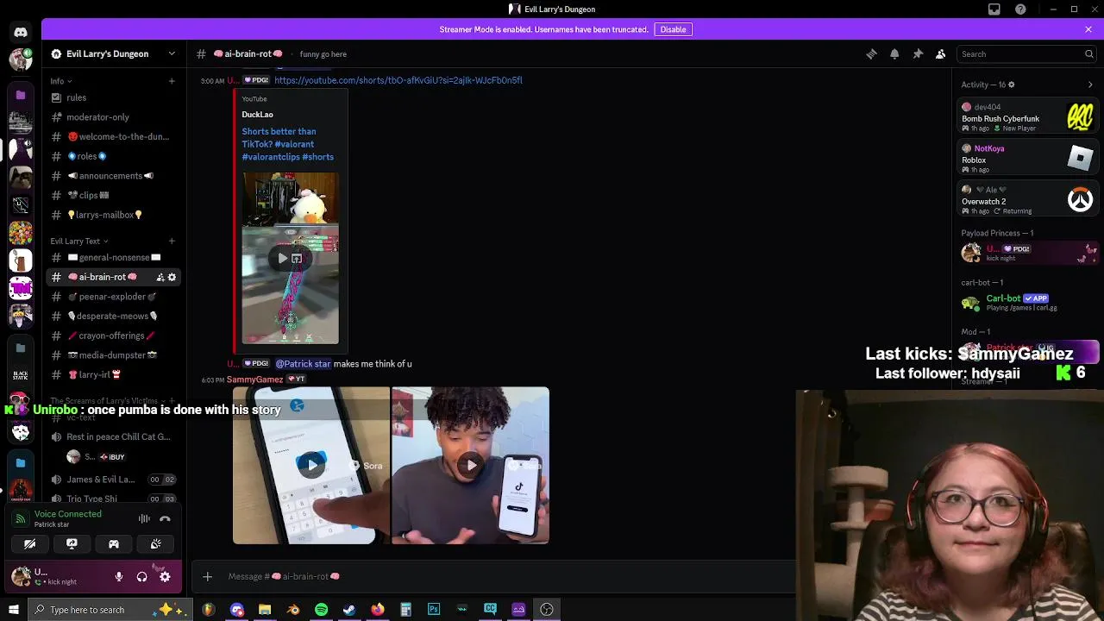Open Shorts better than TikTok video title
This screenshot has height=621, width=1104.
click(x=287, y=144)
